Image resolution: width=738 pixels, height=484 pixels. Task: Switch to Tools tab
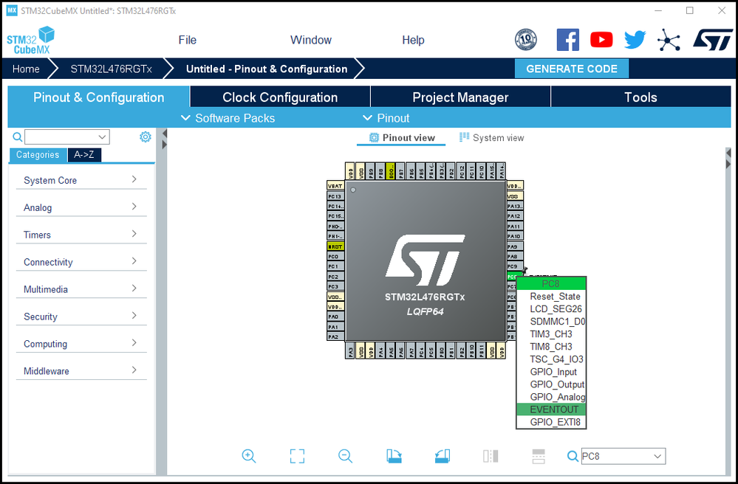[640, 97]
